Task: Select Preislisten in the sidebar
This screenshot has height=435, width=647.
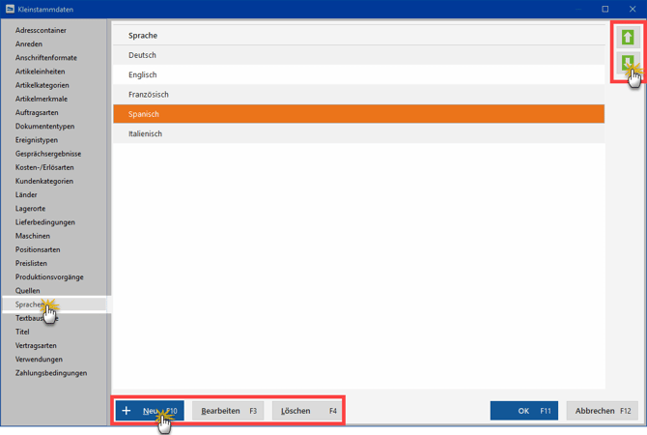Action: click(33, 263)
